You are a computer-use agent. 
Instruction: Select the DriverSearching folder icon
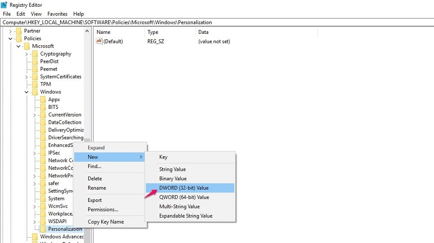[x=43, y=137]
